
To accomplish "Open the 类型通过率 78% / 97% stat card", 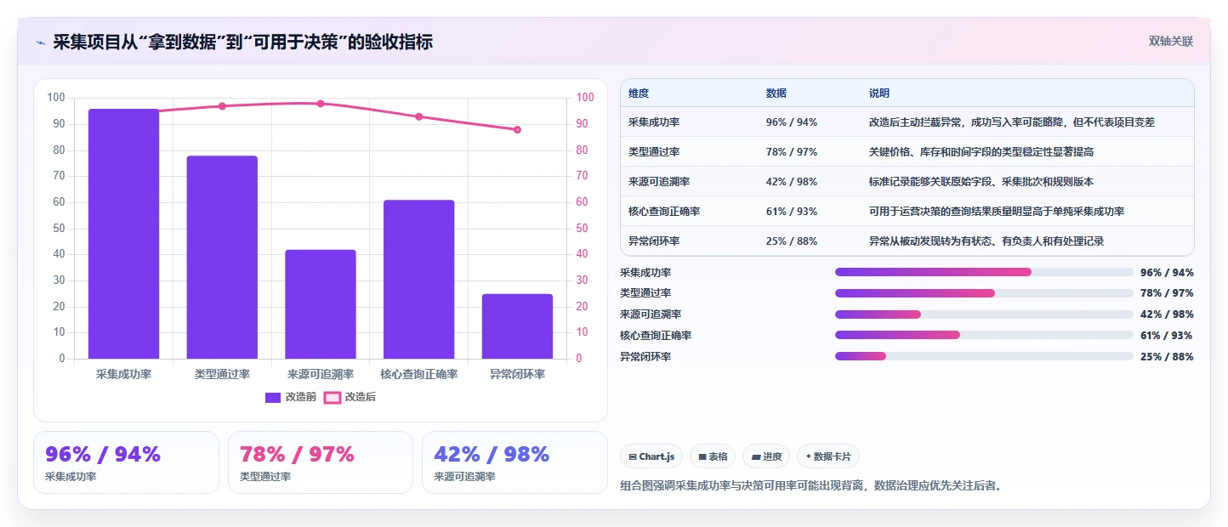I will 321,462.
